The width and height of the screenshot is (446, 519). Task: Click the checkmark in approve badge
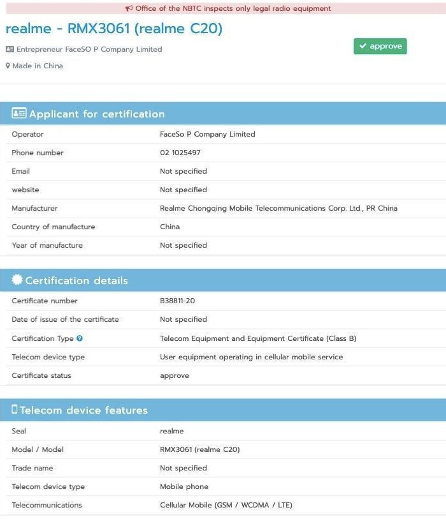pyautogui.click(x=363, y=46)
